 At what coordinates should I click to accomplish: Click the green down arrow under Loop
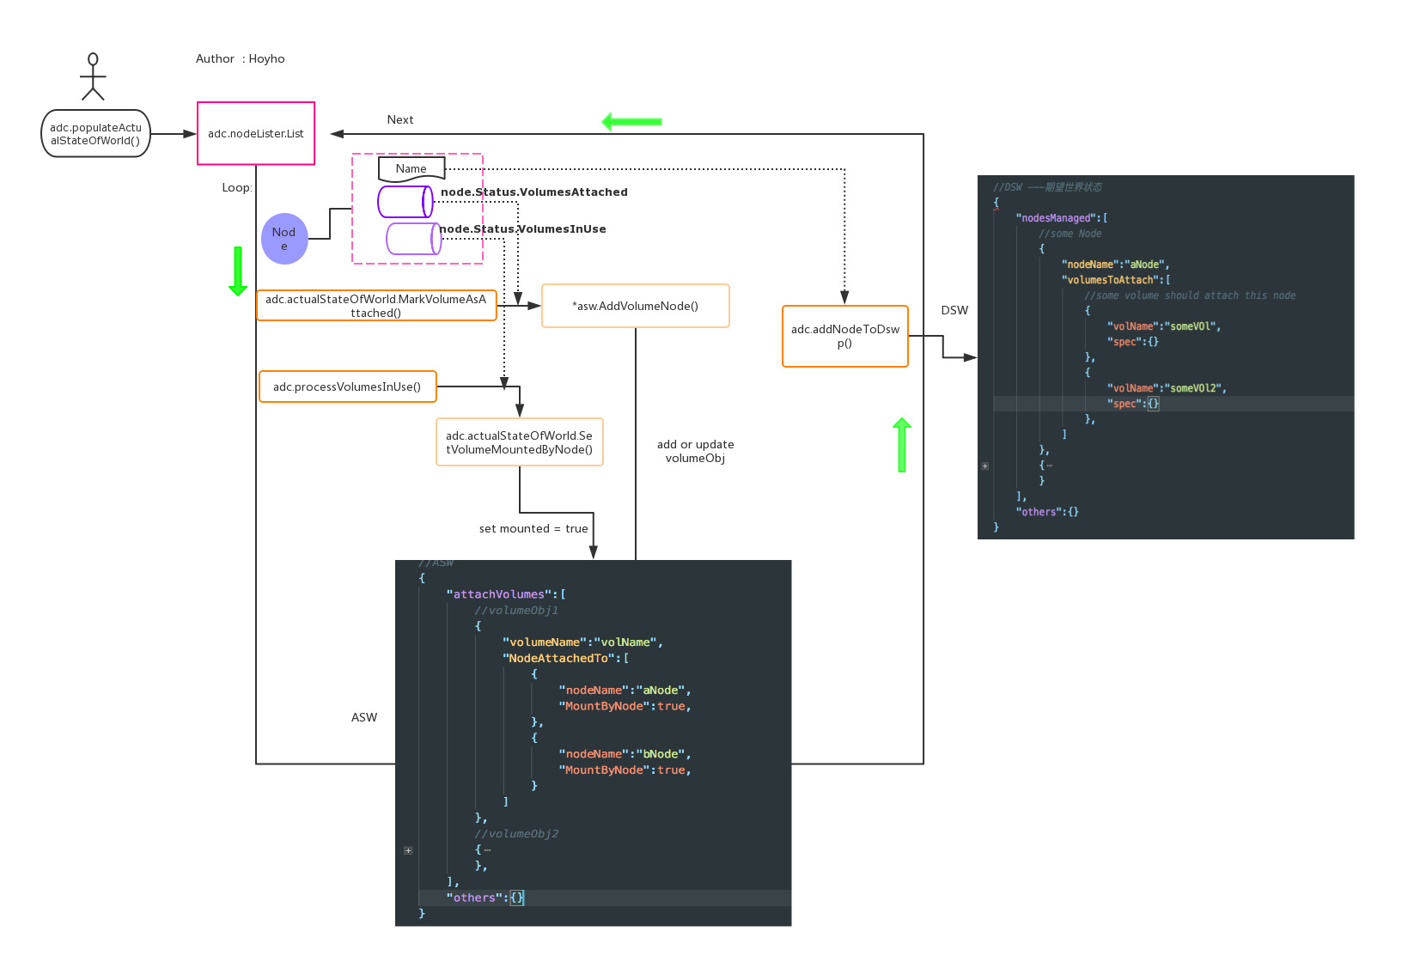click(x=238, y=271)
